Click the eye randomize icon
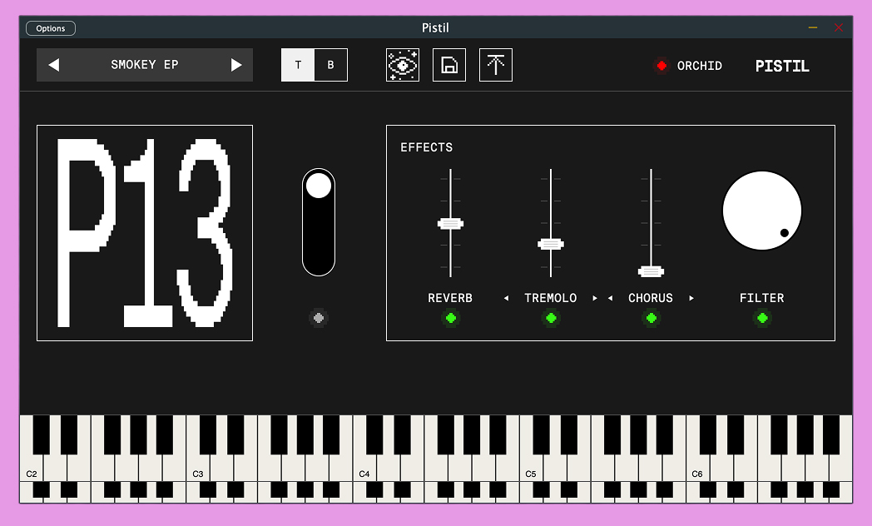Viewport: 872px width, 526px height. click(403, 65)
